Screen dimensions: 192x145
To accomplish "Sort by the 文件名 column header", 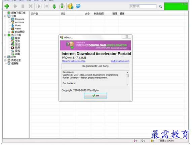I will pyautogui.click(x=35, y=13).
